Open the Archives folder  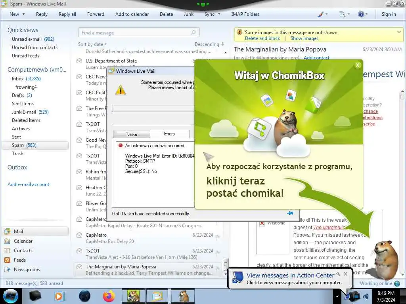(21, 129)
